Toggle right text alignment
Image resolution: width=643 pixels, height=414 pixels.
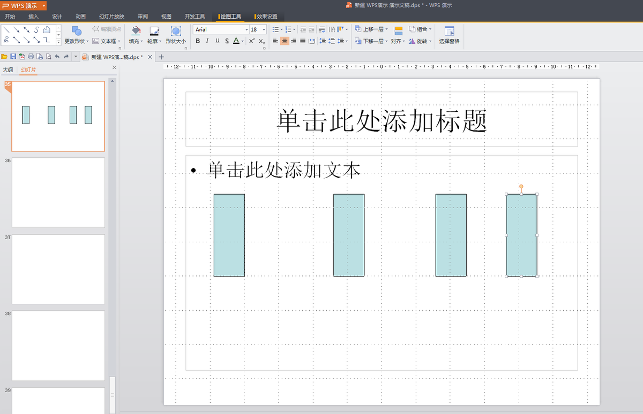[294, 41]
